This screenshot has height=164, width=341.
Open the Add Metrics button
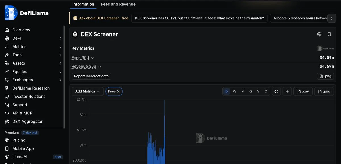pyautogui.click(x=88, y=91)
